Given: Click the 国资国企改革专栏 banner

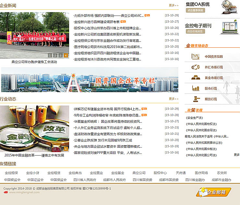Looking at the screenshot, I should click(x=90, y=80).
